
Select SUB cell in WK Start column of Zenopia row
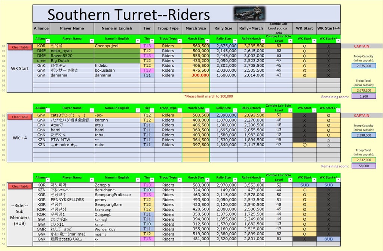coord(304,185)
